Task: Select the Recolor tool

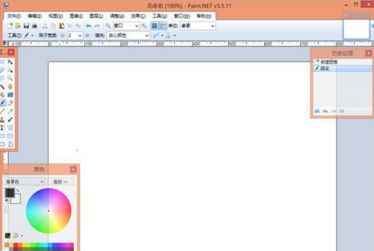Action: tap(10, 120)
